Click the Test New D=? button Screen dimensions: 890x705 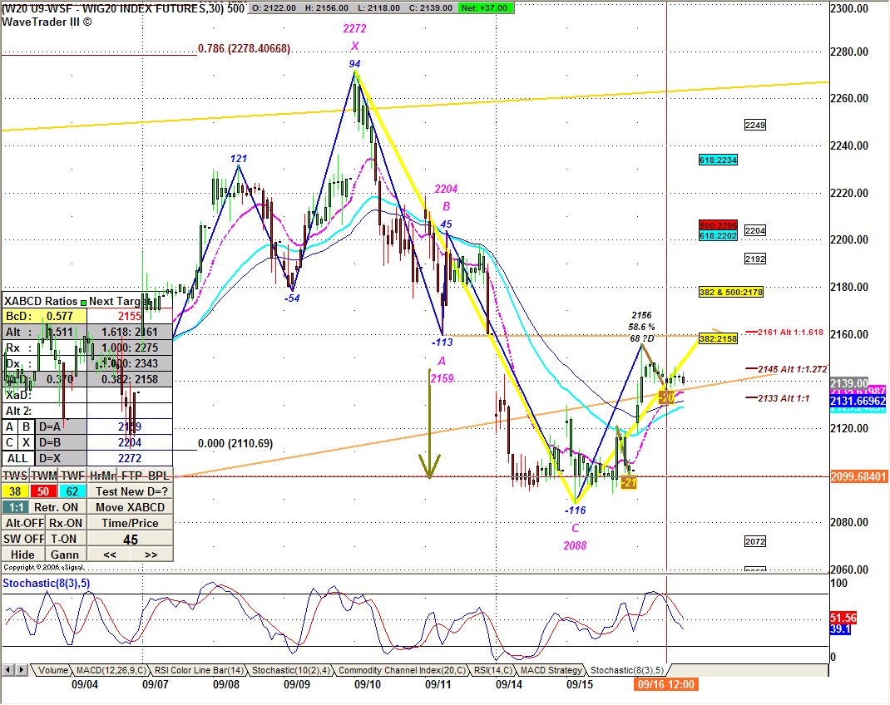(x=130, y=491)
